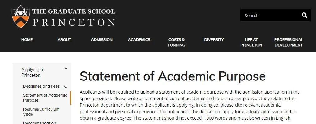Image resolution: width=316 pixels, height=124 pixels.
Task: Click the Graduate School Princeton wordmark
Action: [74, 17]
